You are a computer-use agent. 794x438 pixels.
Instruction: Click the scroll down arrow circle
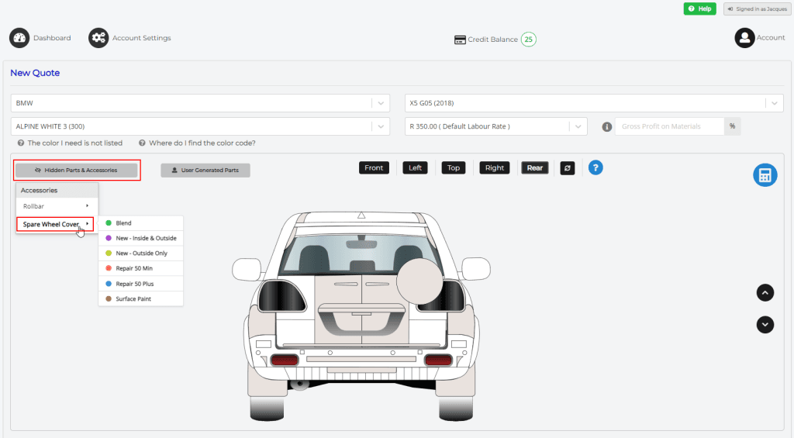pyautogui.click(x=765, y=324)
